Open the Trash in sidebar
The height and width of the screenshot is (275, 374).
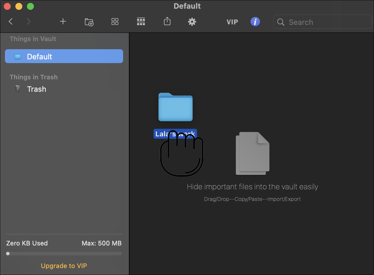click(37, 89)
